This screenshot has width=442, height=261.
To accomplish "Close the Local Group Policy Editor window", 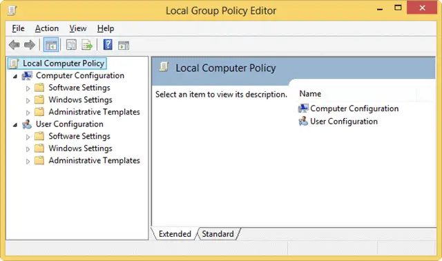I will (x=422, y=8).
